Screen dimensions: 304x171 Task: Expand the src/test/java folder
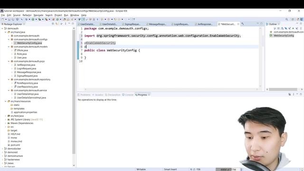point(5,116)
